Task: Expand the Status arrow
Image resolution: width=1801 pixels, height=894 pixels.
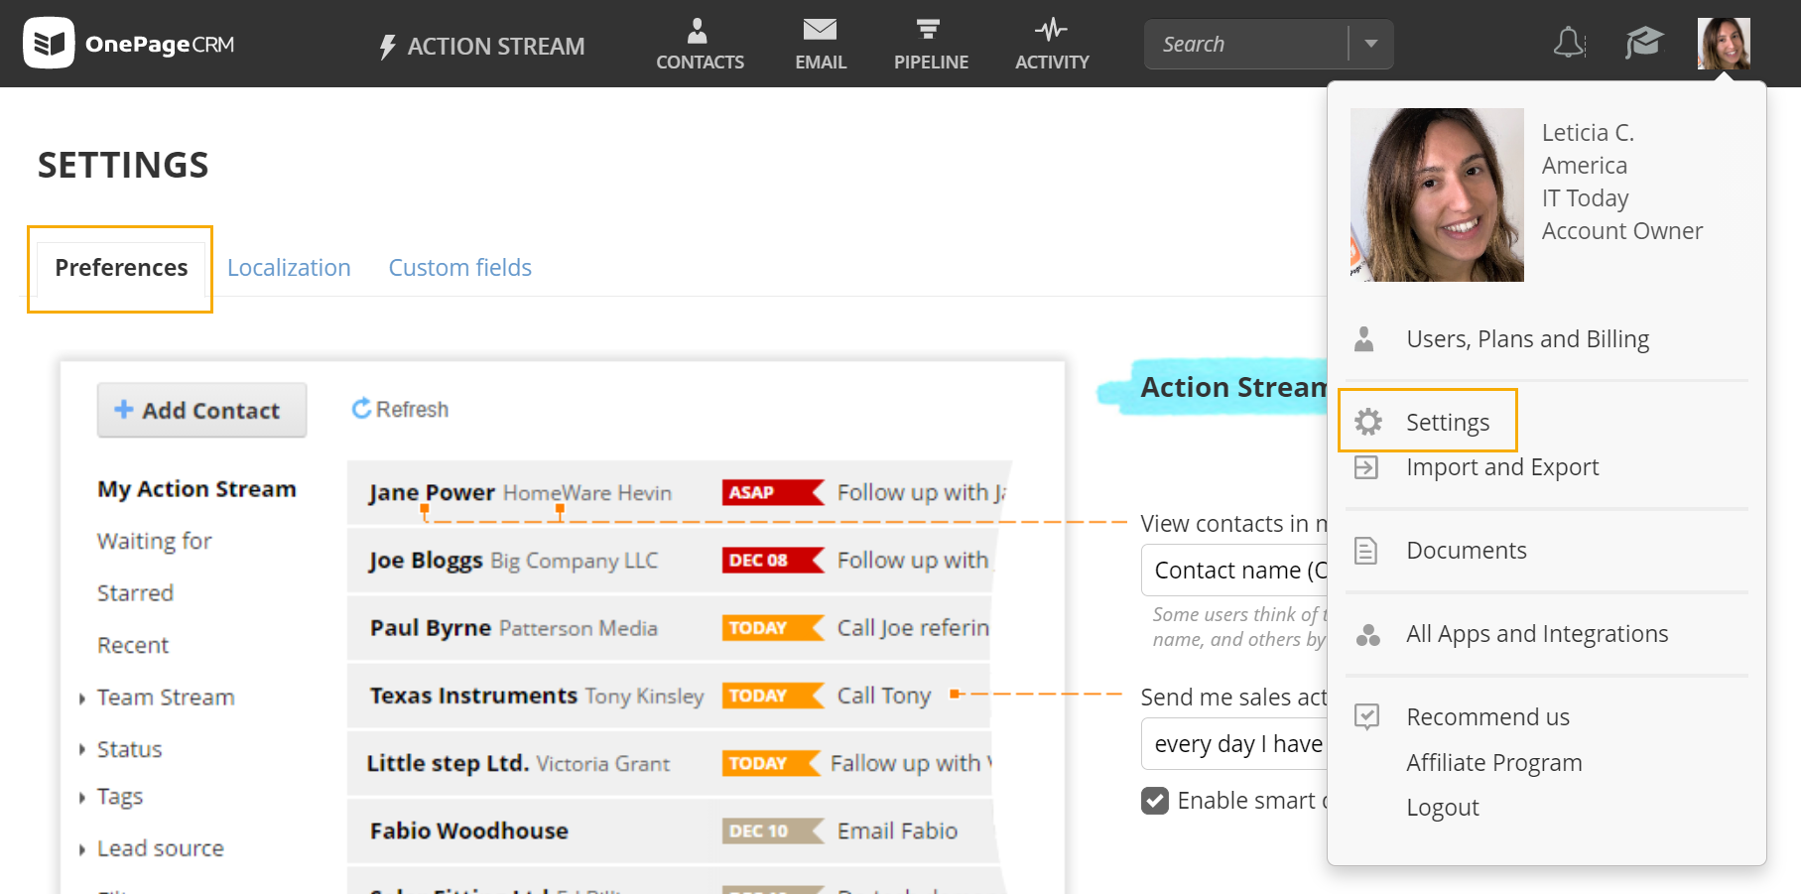Action: pos(82,750)
